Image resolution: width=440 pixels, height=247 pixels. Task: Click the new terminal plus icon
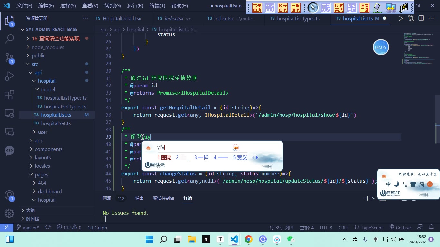coord(367,198)
